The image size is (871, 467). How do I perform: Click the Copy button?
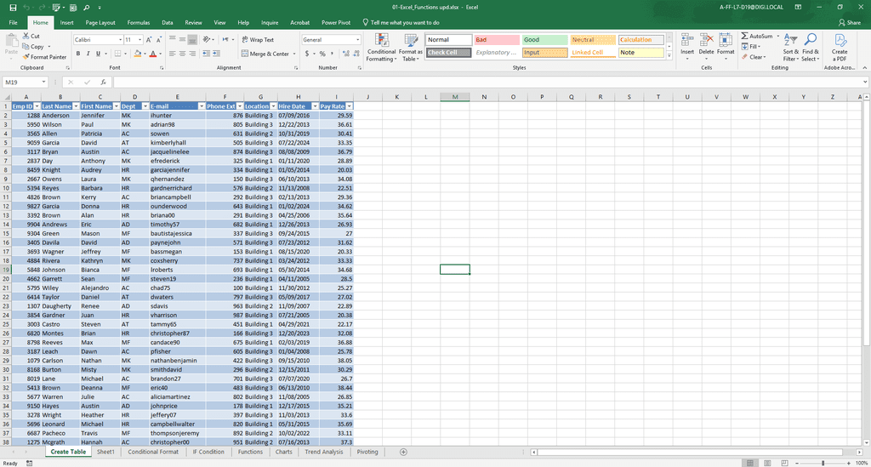point(33,47)
